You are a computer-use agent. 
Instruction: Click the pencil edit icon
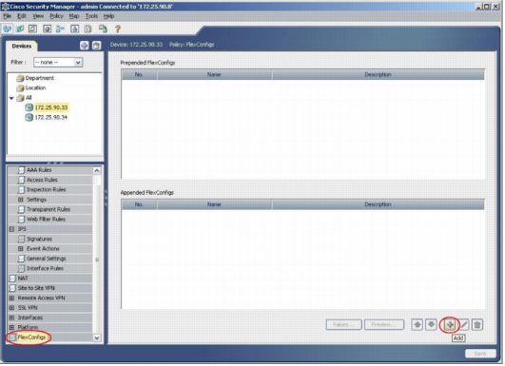[x=463, y=324]
